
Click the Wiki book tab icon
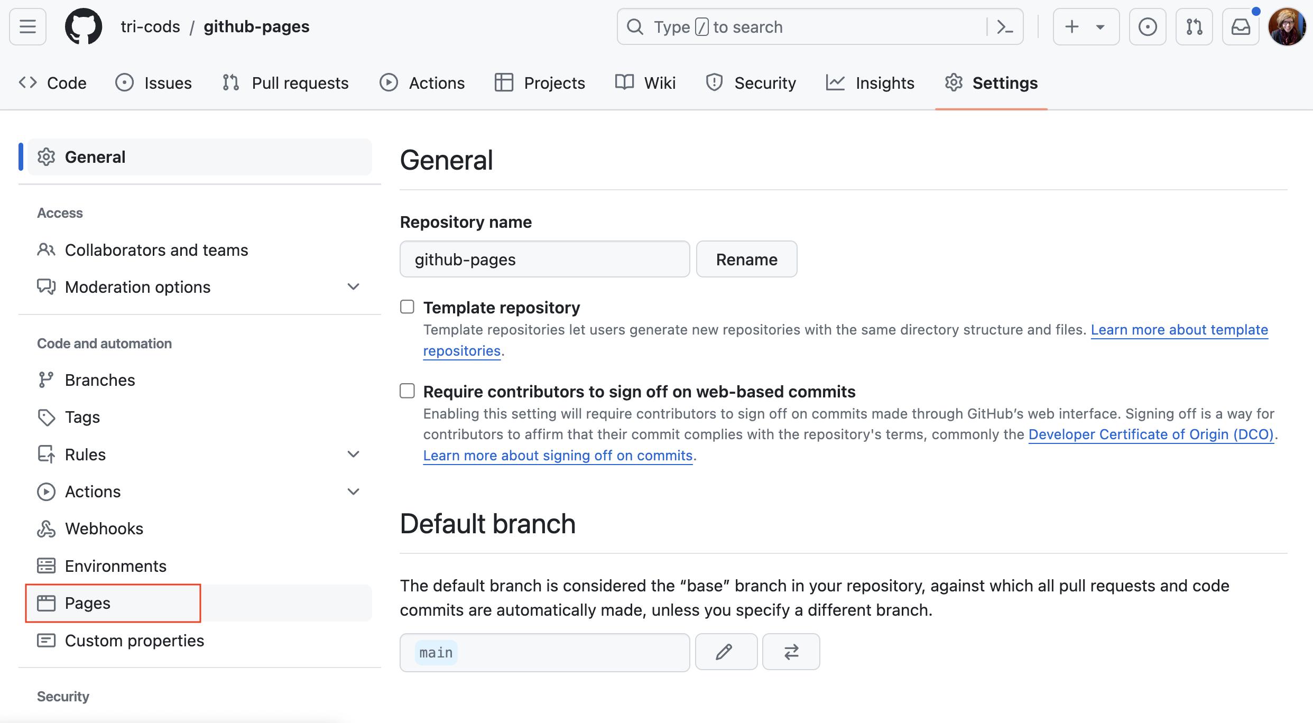624,82
